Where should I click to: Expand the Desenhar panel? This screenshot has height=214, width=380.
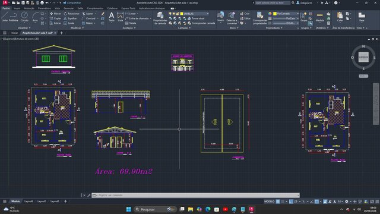[24, 28]
